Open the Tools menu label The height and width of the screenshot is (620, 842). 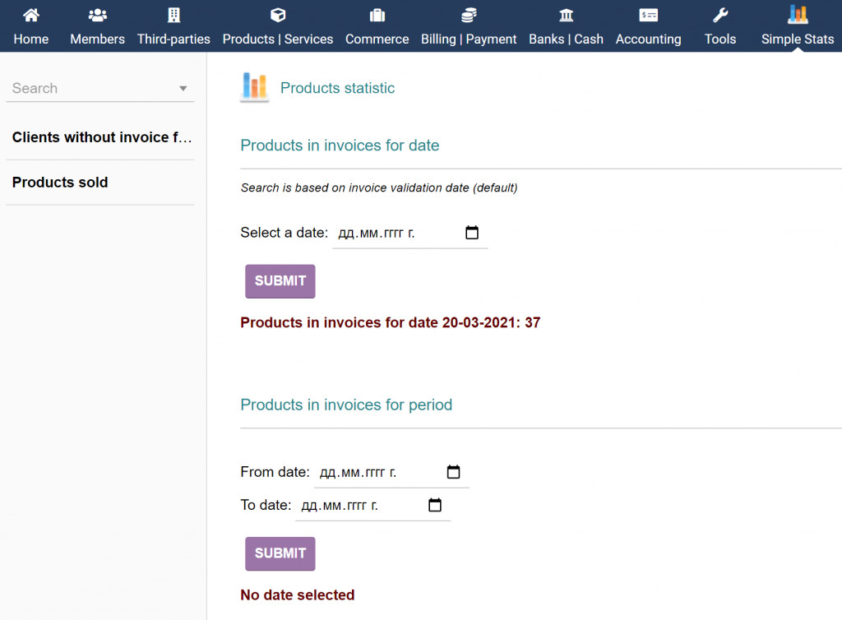pos(720,39)
